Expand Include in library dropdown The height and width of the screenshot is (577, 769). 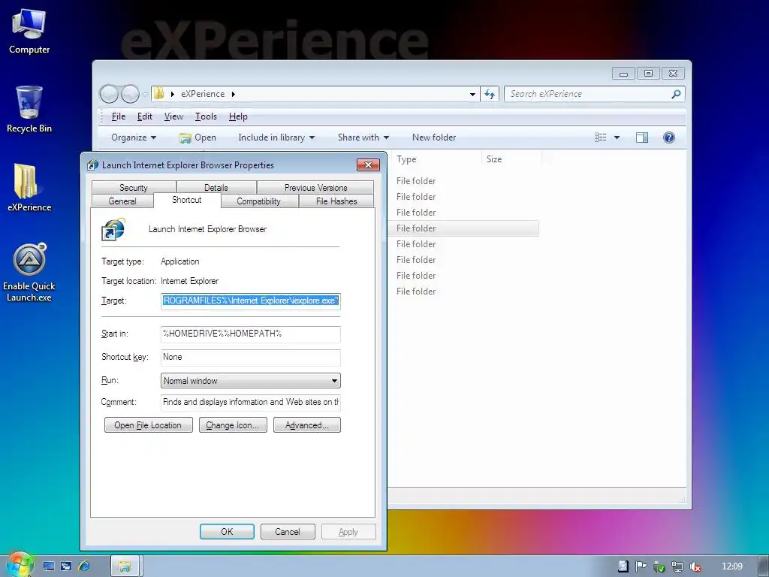(276, 137)
